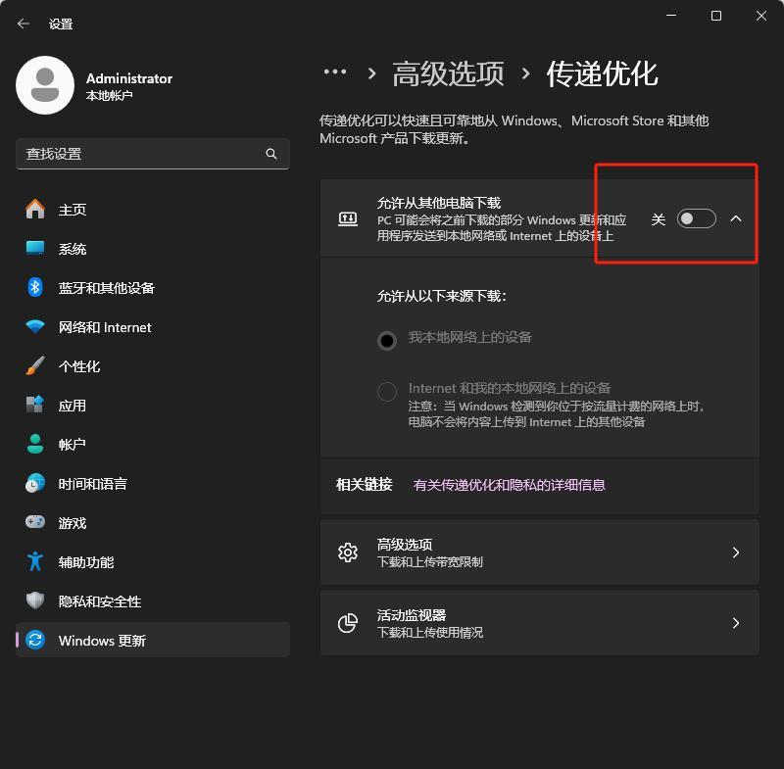Click the 辅助功能 accessibility icon
Image resolution: width=784 pixels, height=769 pixels.
click(35, 561)
